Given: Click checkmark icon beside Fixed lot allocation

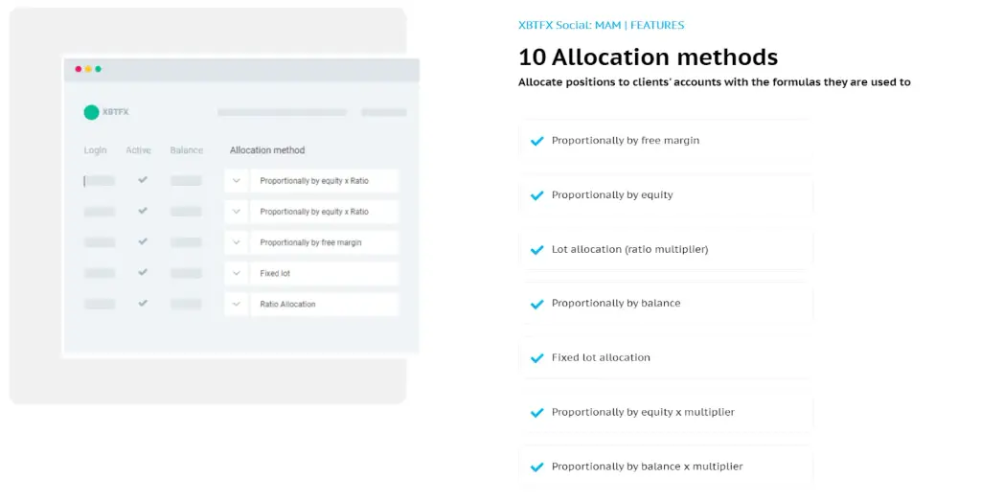Looking at the screenshot, I should 536,358.
